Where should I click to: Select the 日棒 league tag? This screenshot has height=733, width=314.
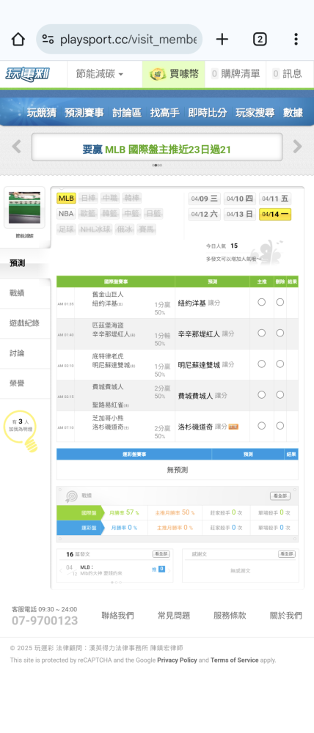click(87, 198)
